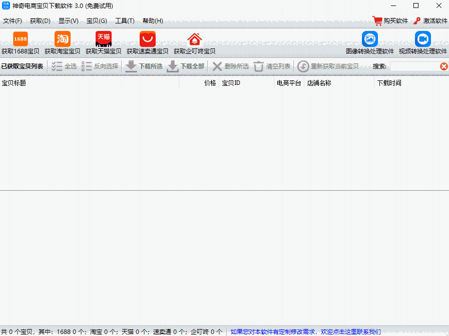The height and width of the screenshot is (336, 449).
Task: Click the blue custom-modification contact link
Action: click(x=305, y=332)
